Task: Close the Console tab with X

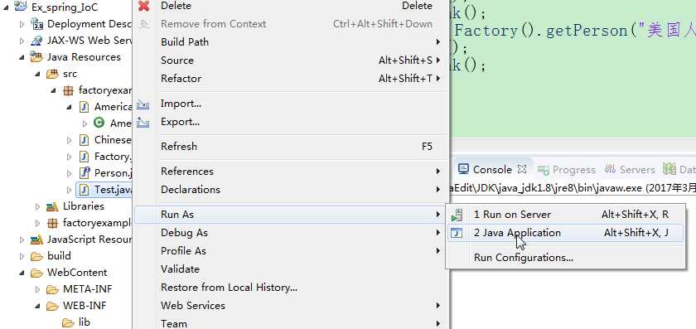Action: point(522,169)
